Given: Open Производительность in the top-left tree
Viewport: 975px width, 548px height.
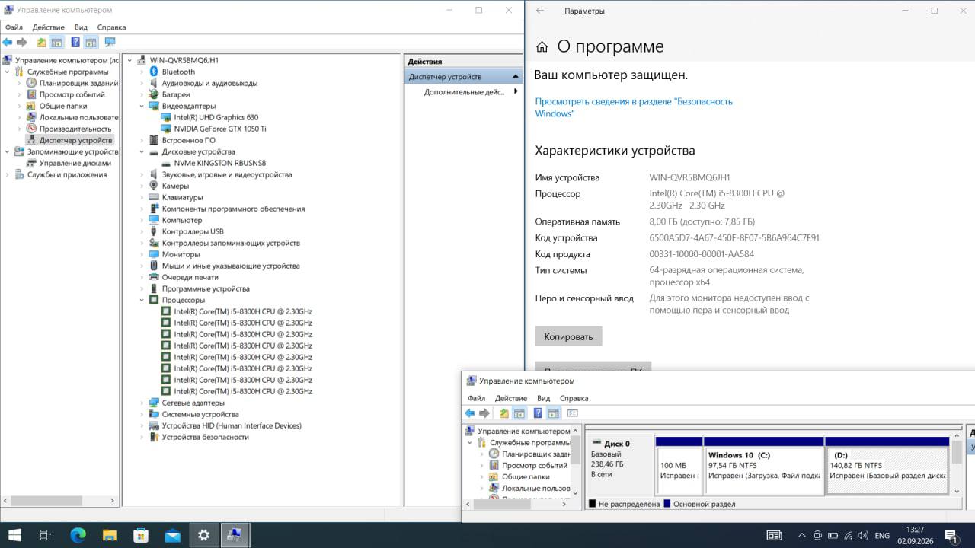Looking at the screenshot, I should point(75,129).
